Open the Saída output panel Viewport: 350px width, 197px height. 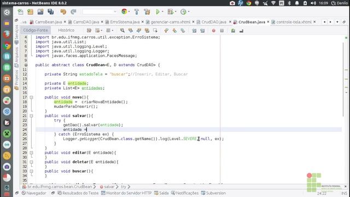pyautogui.click(x=161, y=193)
